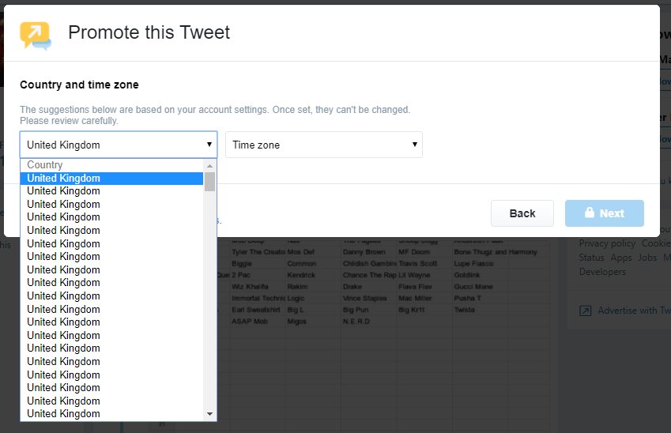Image resolution: width=671 pixels, height=433 pixels.
Task: Click 'Pusha T' in the background table
Action: coord(467,298)
